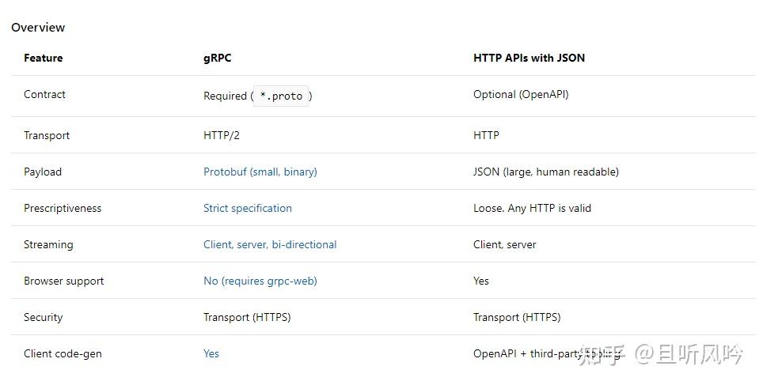The image size is (763, 385).
Task: Open the "Protobuf (small, binary)" link
Action: click(x=260, y=172)
